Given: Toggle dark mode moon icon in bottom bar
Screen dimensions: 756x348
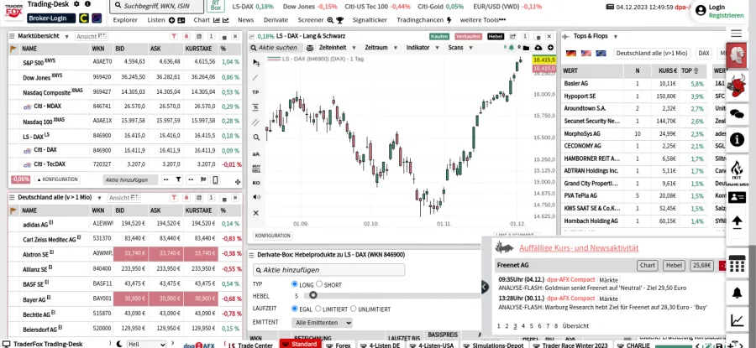Looking at the screenshot, I should click(119, 344).
